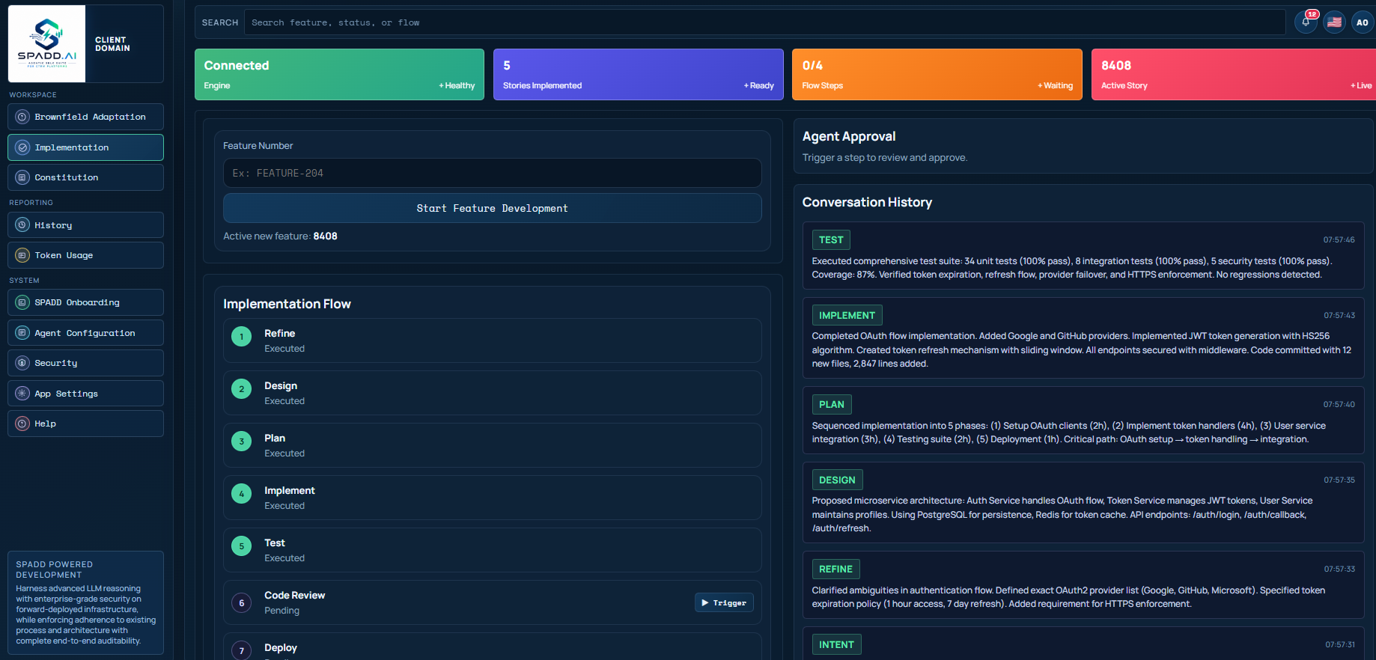Click the App Settings gear icon
The image size is (1376, 660).
pyautogui.click(x=22, y=394)
